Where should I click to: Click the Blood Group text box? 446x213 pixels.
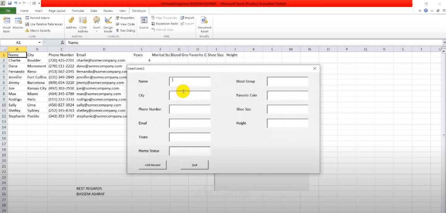point(288,82)
